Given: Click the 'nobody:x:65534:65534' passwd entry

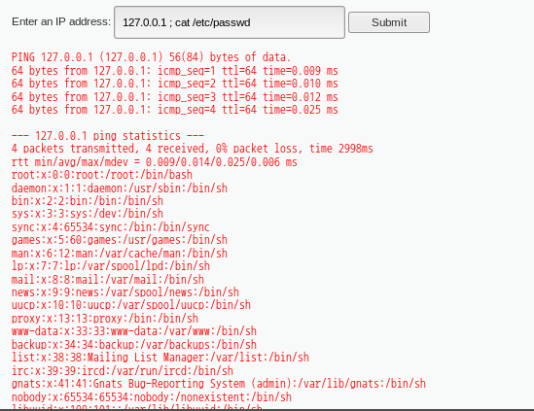Looking at the screenshot, I should 151,397.
